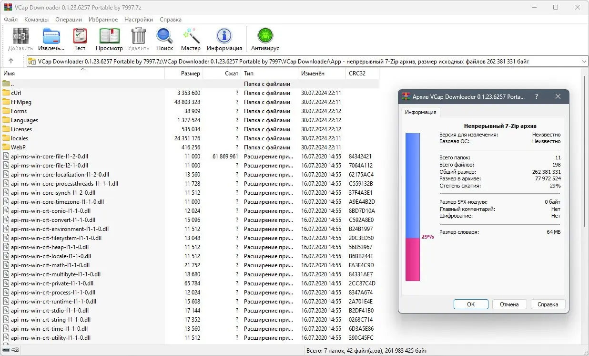This screenshot has width=589, height=356.
Task: Open the Настройки menu
Action: click(x=138, y=20)
